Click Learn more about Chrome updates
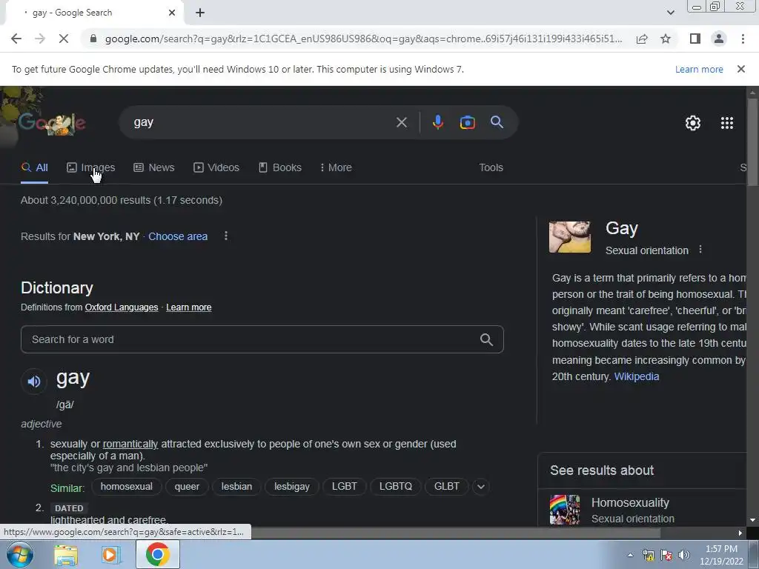Screen dimensions: 759x569 pyautogui.click(x=699, y=69)
